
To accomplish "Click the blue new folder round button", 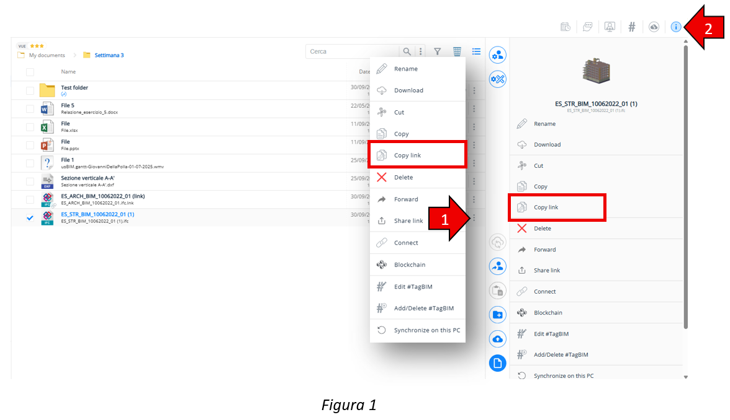I will [x=497, y=315].
